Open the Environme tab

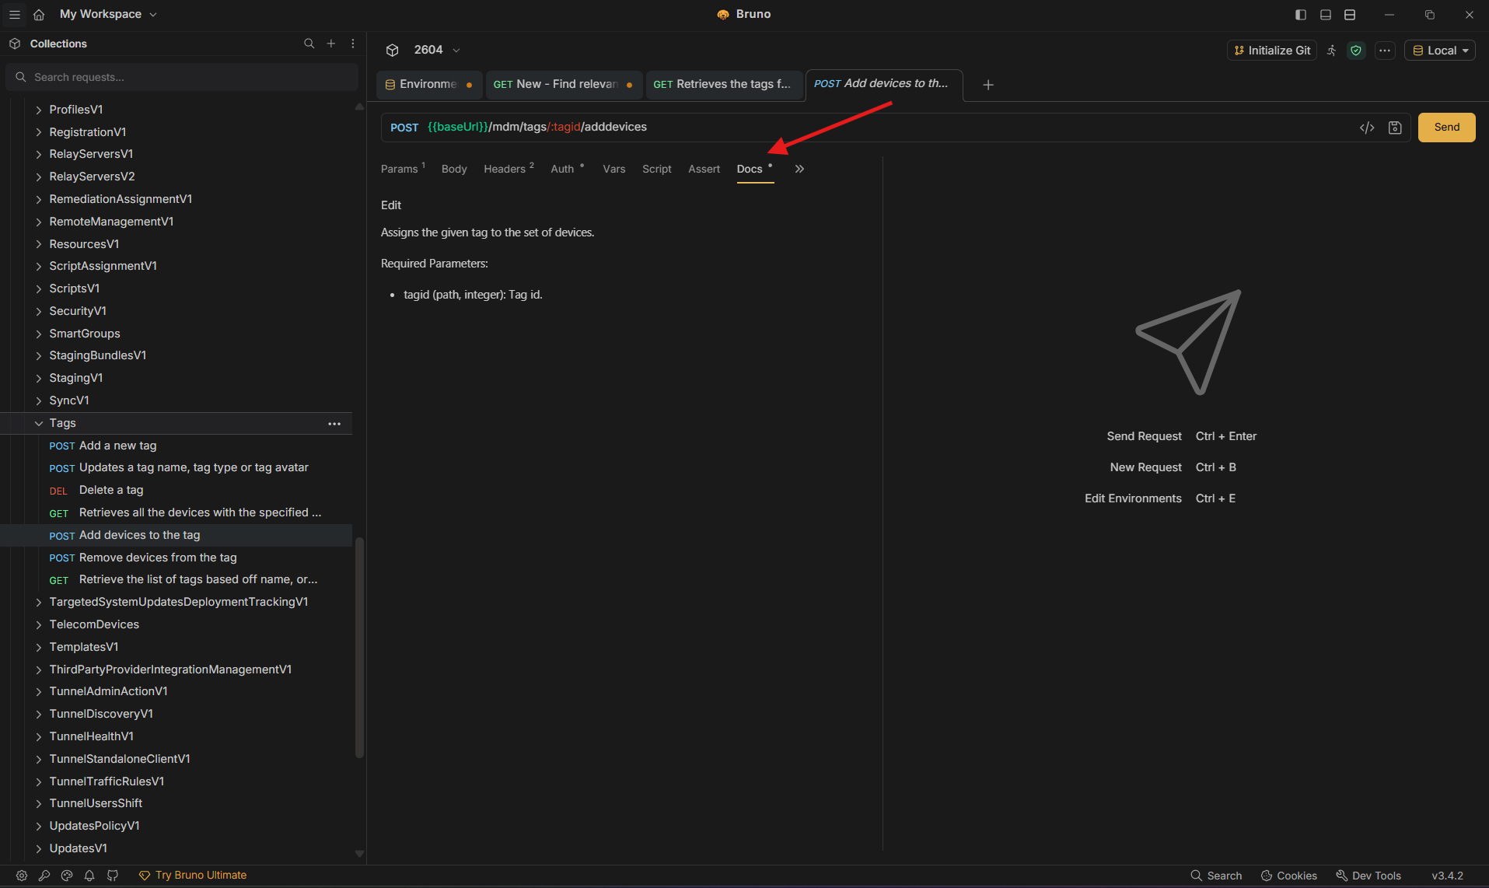point(429,85)
